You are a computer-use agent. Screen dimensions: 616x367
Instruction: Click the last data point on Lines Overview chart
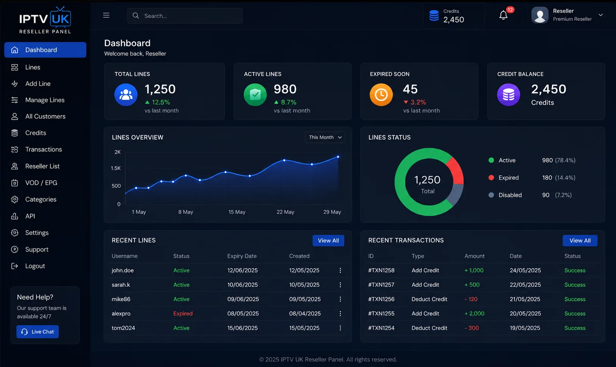pyautogui.click(x=338, y=157)
